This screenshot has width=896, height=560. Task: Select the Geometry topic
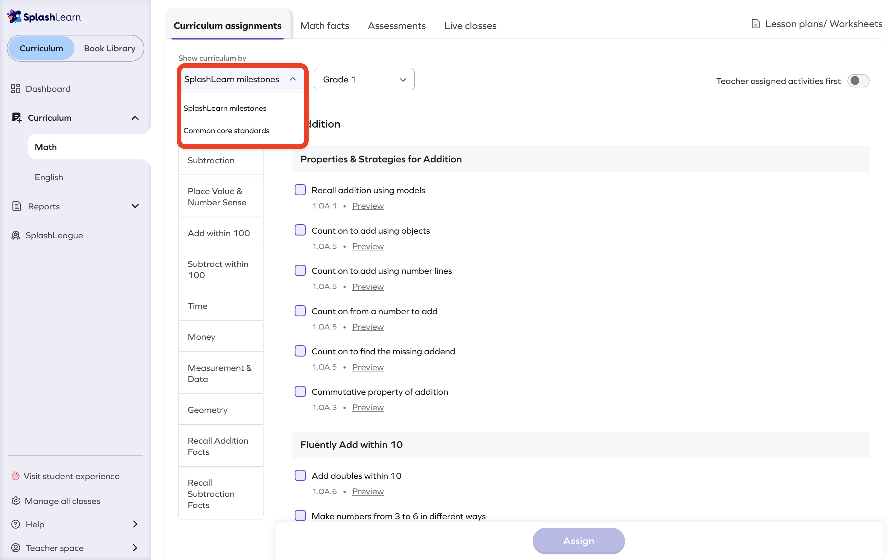(x=221, y=410)
